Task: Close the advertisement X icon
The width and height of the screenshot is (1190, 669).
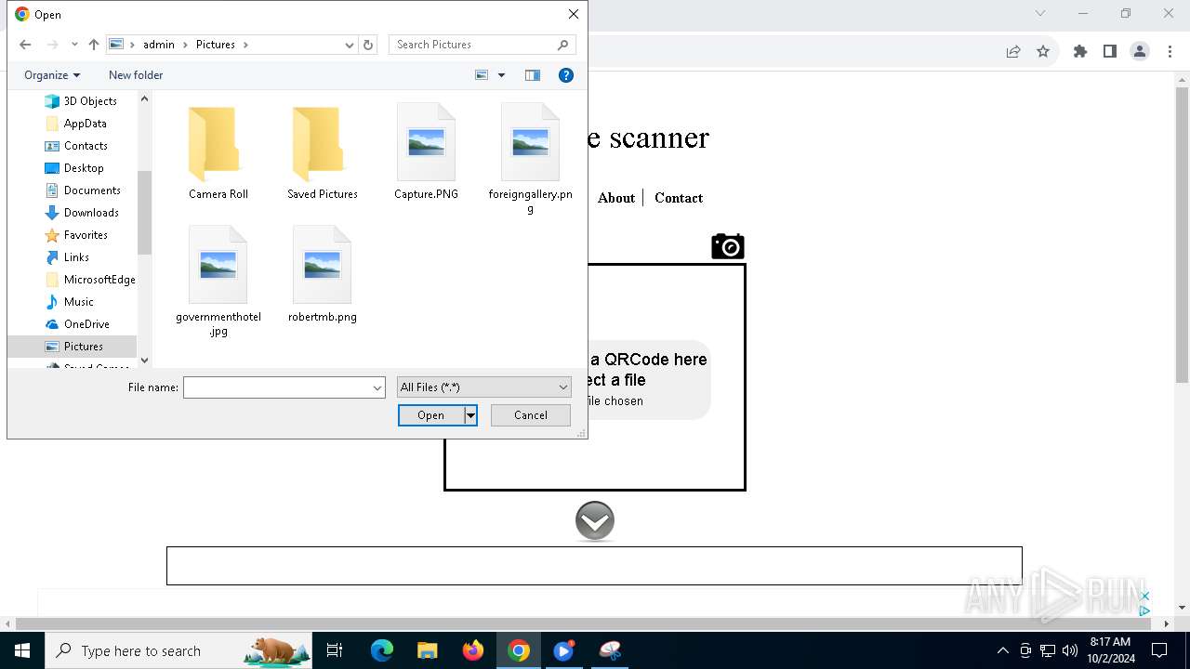Action: coord(1145,597)
